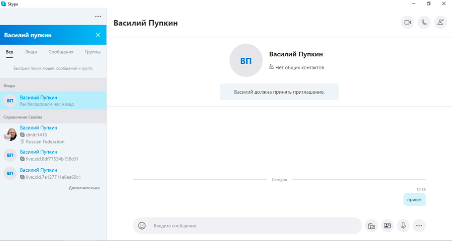Minimize the Skype window
452x241 pixels.
414,4
